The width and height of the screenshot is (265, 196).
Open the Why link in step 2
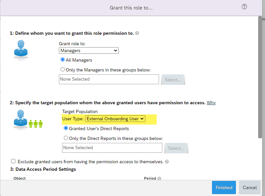pos(211,103)
